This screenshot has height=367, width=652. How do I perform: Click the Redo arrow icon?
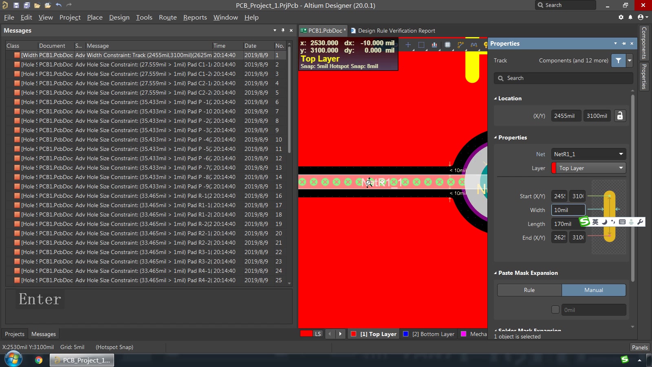[x=69, y=5]
